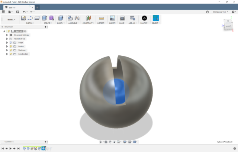Toggle visibility of the Origin folder
Image resolution: width=238 pixels, height=152 pixels.
[11, 43]
